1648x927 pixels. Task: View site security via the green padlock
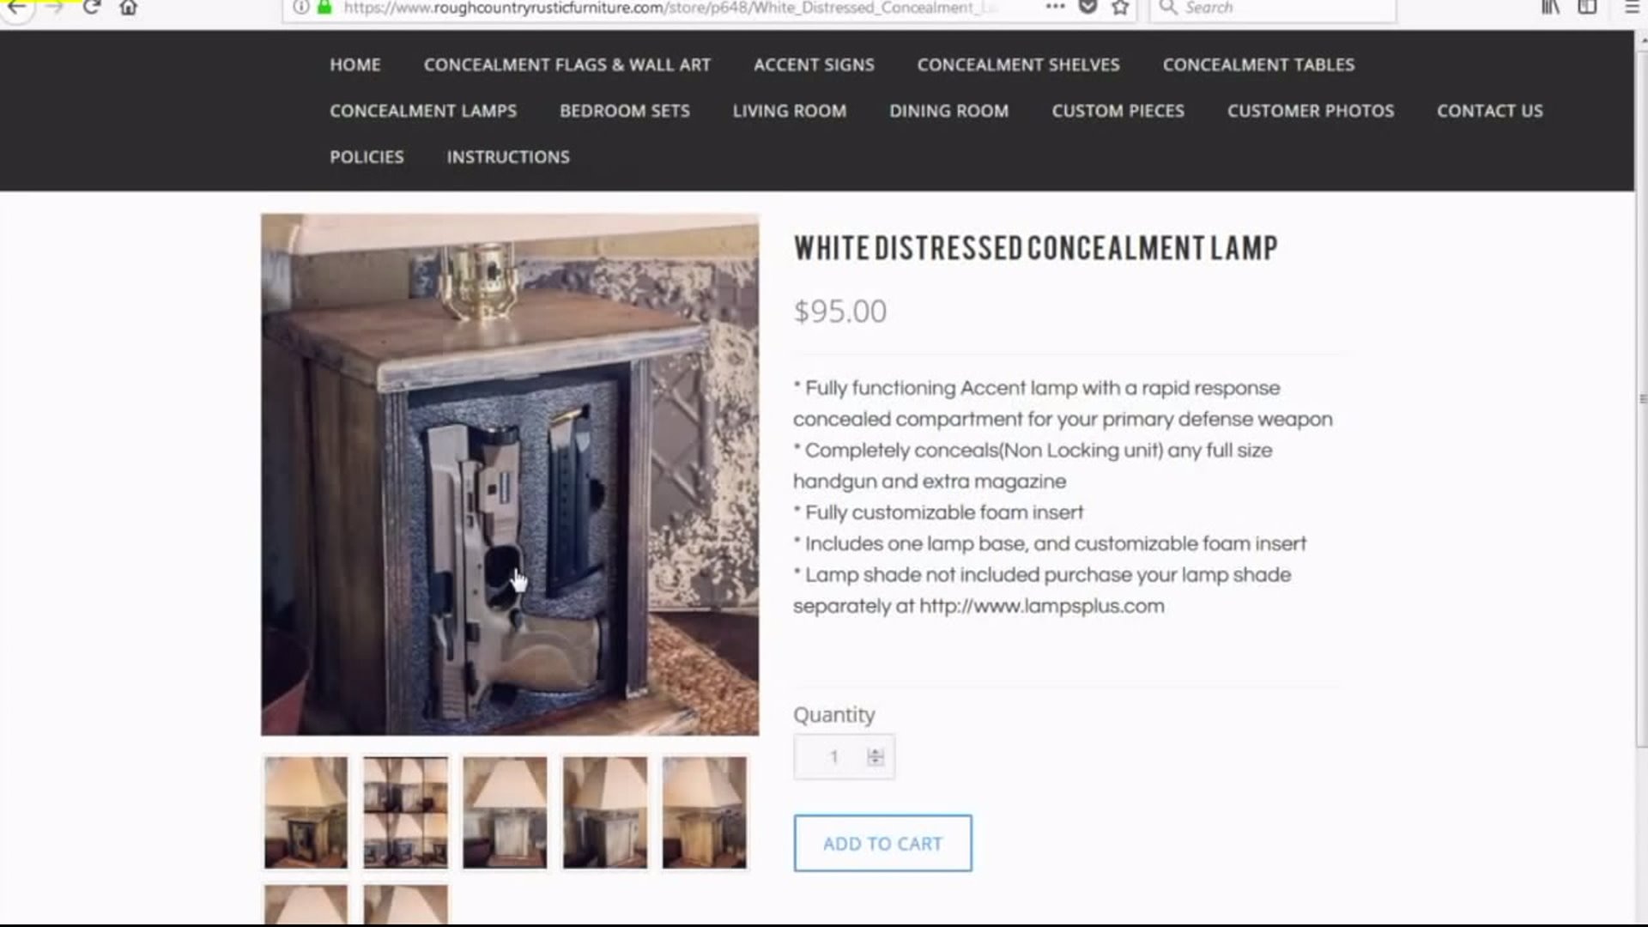coord(324,8)
